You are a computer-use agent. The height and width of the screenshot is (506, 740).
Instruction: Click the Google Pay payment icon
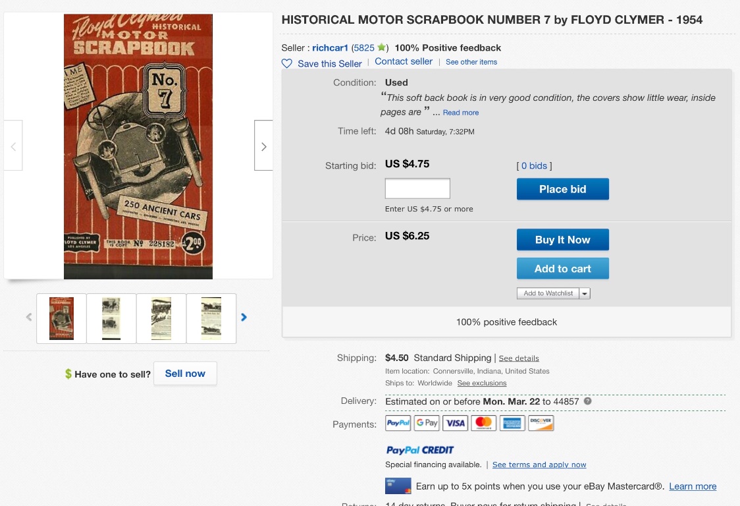(x=427, y=423)
